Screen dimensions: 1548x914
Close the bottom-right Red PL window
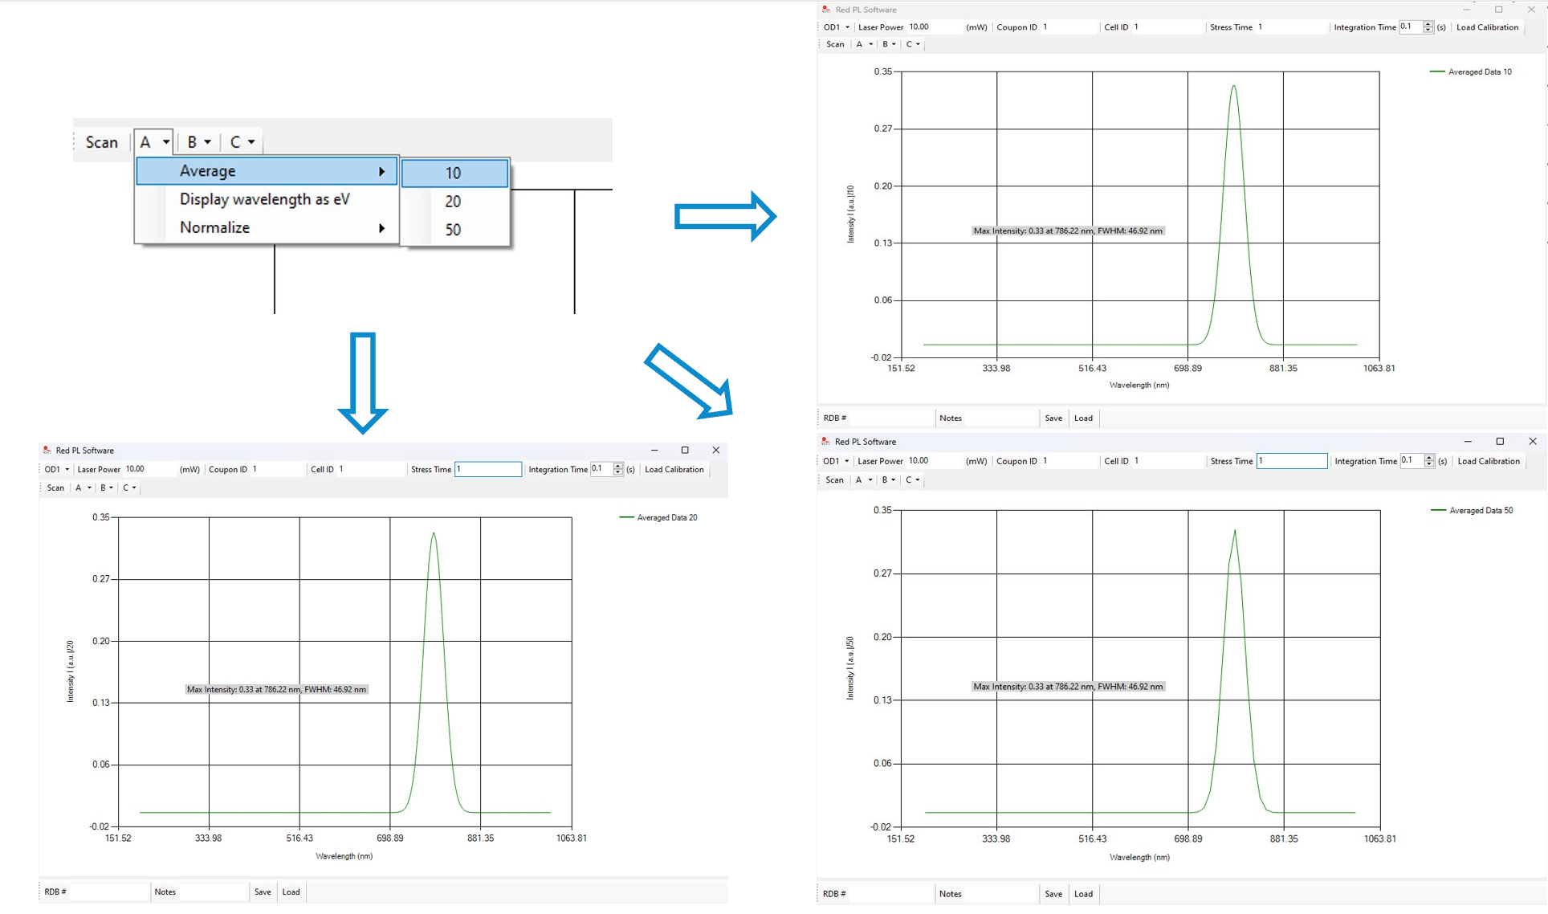click(1532, 442)
